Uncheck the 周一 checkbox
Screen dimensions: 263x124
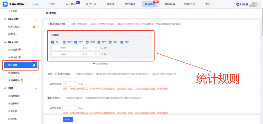[x=53, y=42]
